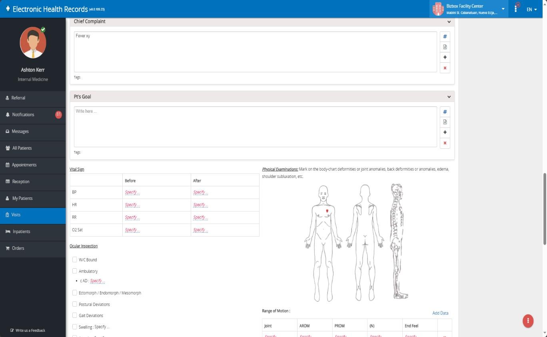Enable the W/C Bound checkbox
Image resolution: width=547 pixels, height=337 pixels.
[x=74, y=259]
